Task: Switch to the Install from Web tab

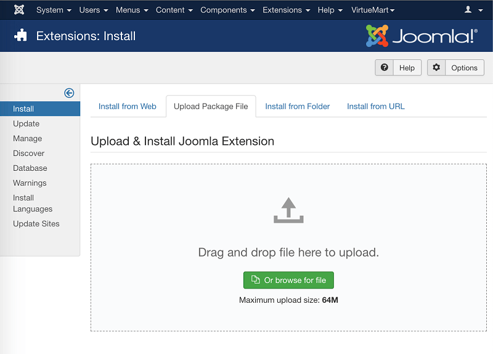Action: point(128,106)
